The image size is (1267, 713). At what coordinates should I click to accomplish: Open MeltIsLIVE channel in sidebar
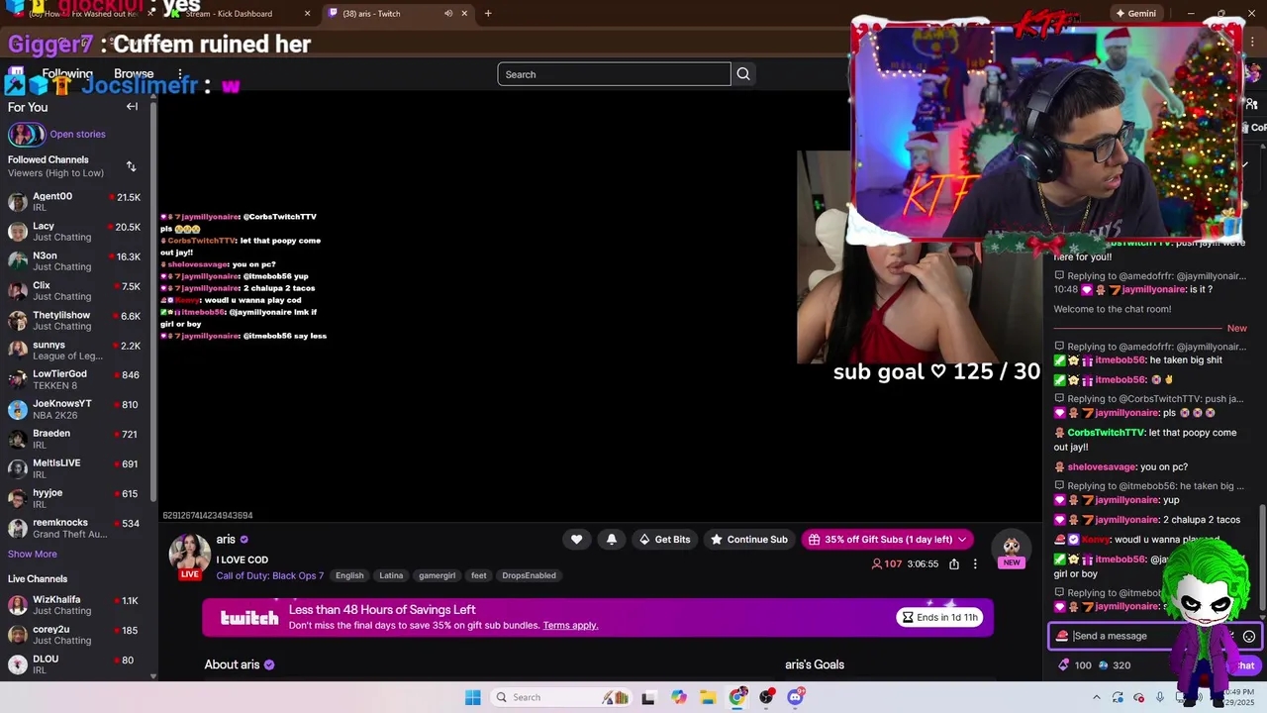[x=75, y=469]
